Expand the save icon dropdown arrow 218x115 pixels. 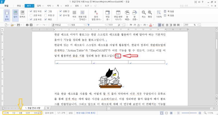coord(21,25)
